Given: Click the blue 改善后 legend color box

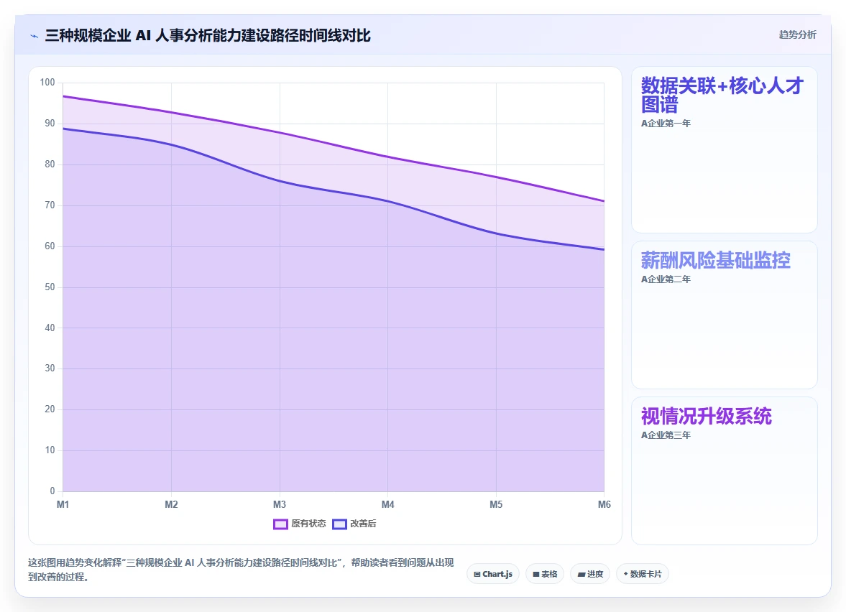Looking at the screenshot, I should point(339,524).
